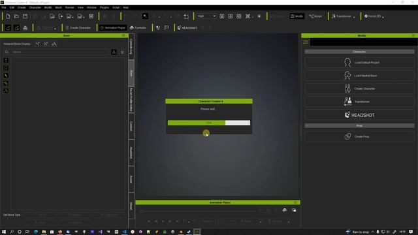Click the Rain to stop weather widget
This screenshot has width=418, height=235.
(357, 232)
